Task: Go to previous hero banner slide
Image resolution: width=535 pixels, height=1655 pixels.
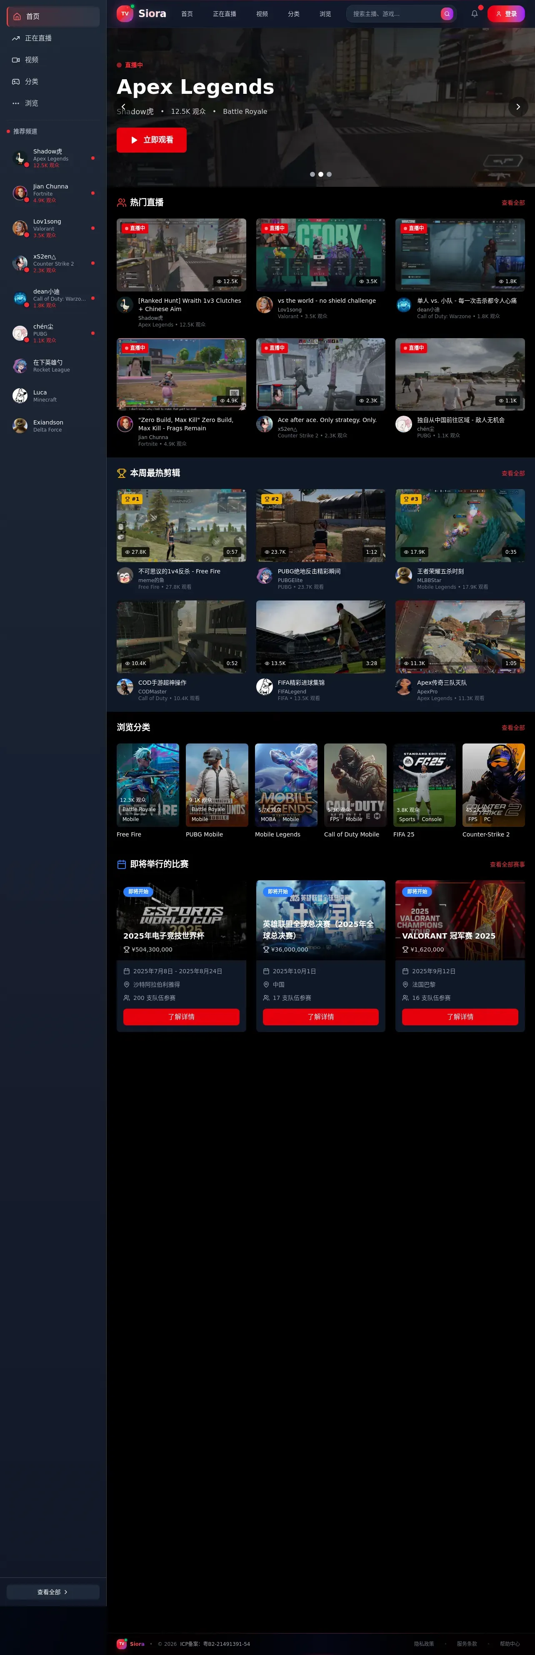Action: [x=123, y=107]
